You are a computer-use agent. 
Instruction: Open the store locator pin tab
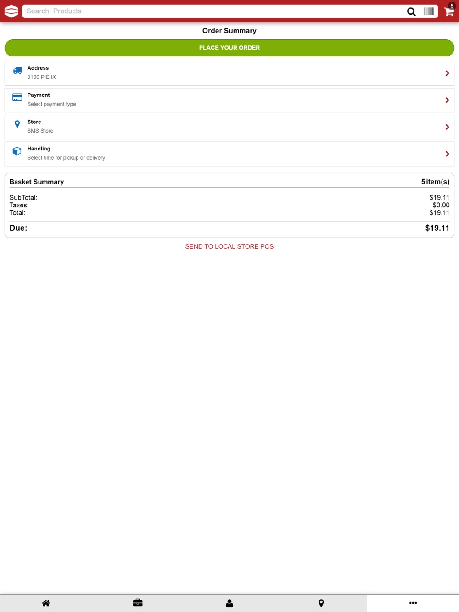pos(321,603)
